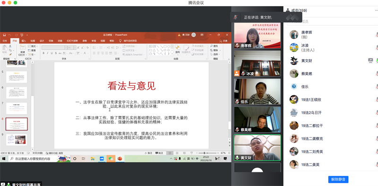Switch to the 插入 ribbon tab
The image size is (378, 186).
(24, 41)
